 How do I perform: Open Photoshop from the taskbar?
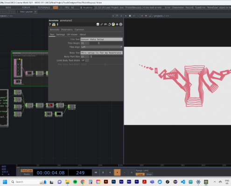pyautogui.click(x=113, y=182)
